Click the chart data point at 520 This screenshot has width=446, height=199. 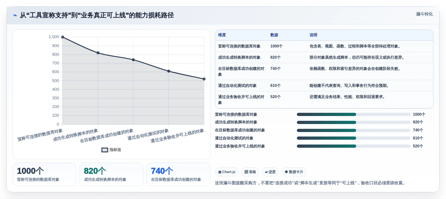(204, 79)
